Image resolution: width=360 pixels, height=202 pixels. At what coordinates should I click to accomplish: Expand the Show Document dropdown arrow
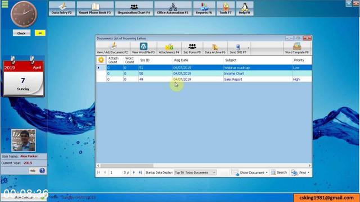click(x=267, y=172)
